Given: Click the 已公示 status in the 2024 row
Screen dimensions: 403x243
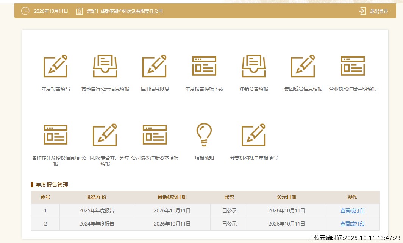Looking at the screenshot, I should (x=229, y=224).
